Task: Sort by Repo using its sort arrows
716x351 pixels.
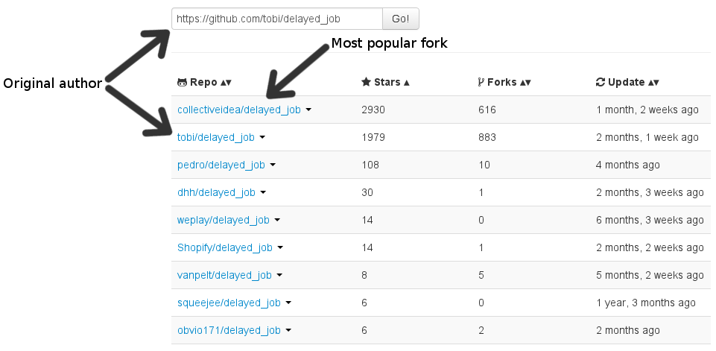Action: tap(226, 83)
